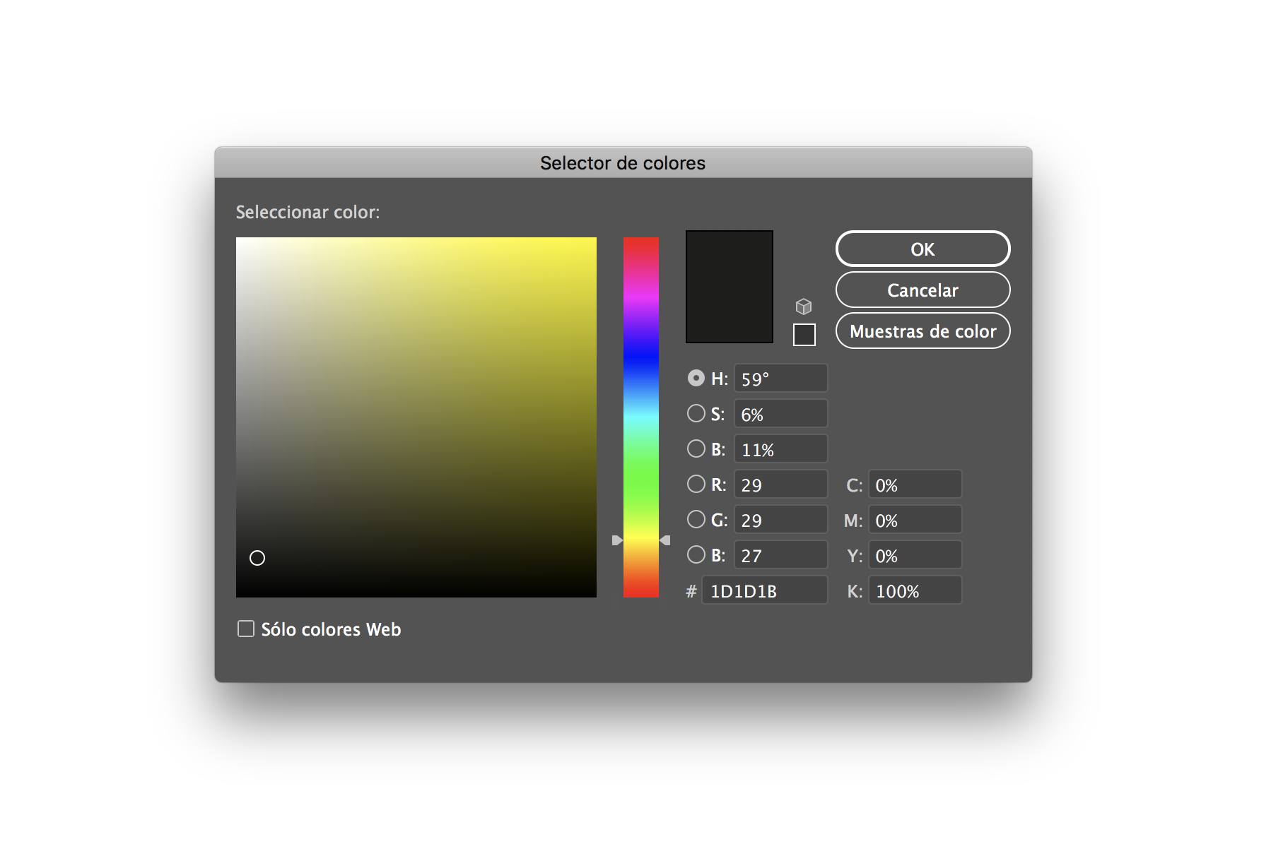The width and height of the screenshot is (1271, 856).
Task: Open Muestras de color
Action: pyautogui.click(x=922, y=331)
